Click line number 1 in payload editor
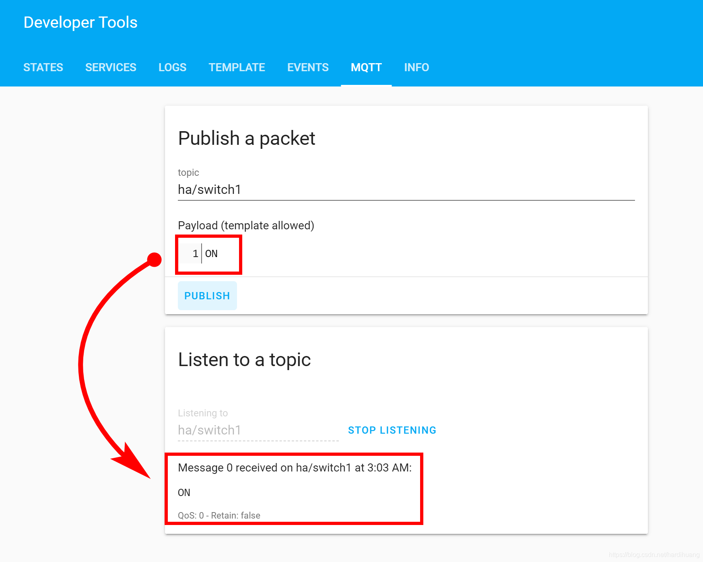Viewport: 703px width, 562px height. [195, 253]
